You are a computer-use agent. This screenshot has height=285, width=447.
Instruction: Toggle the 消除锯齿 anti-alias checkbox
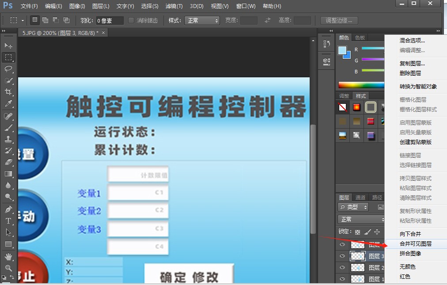(x=131, y=20)
